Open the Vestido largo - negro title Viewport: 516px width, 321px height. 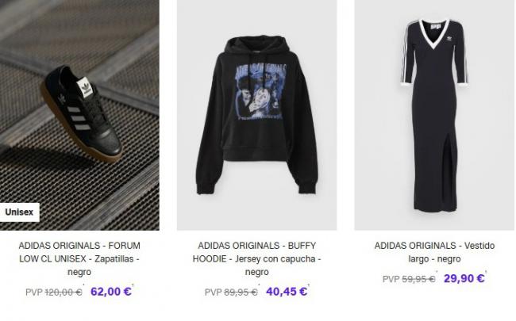pyautogui.click(x=434, y=252)
